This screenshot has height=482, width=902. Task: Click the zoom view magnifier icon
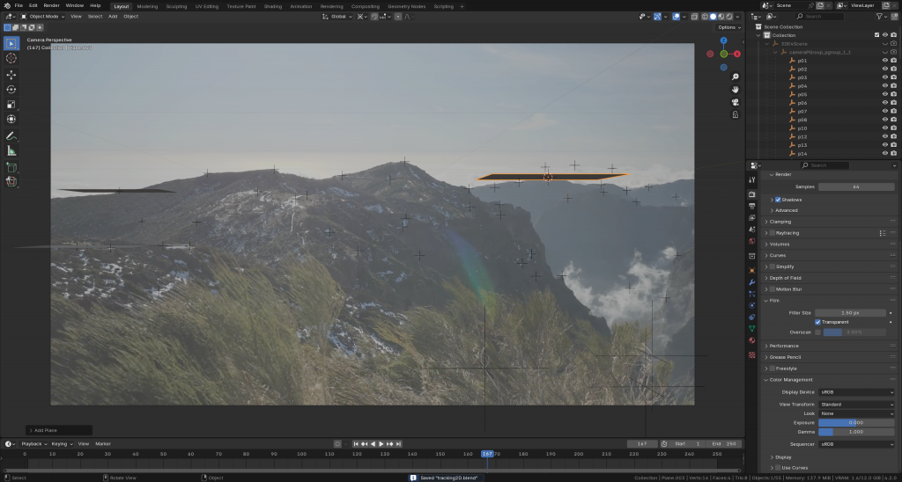click(736, 77)
